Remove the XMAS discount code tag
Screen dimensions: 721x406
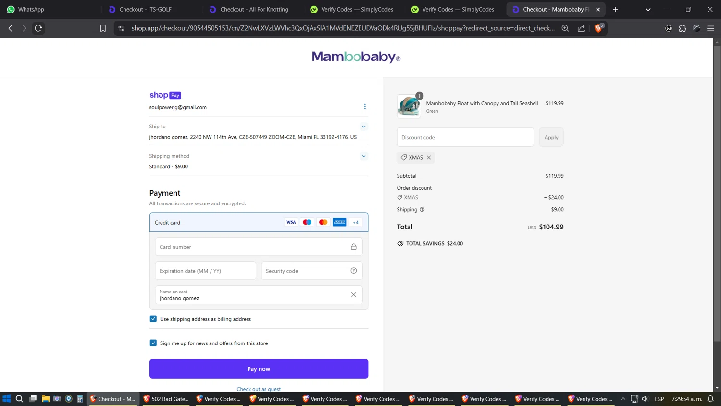click(429, 157)
